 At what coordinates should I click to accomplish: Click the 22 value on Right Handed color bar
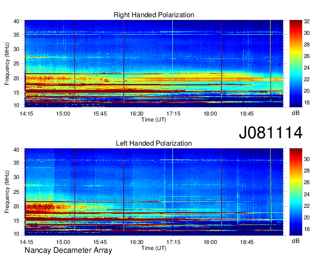[307, 79]
